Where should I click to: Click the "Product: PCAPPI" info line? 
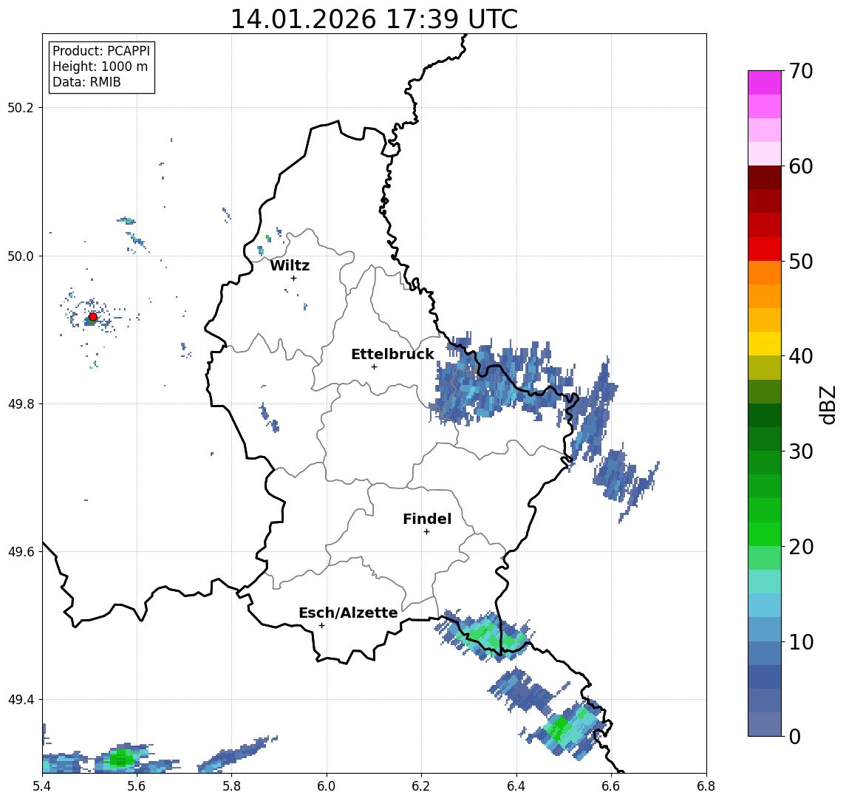click(101, 51)
